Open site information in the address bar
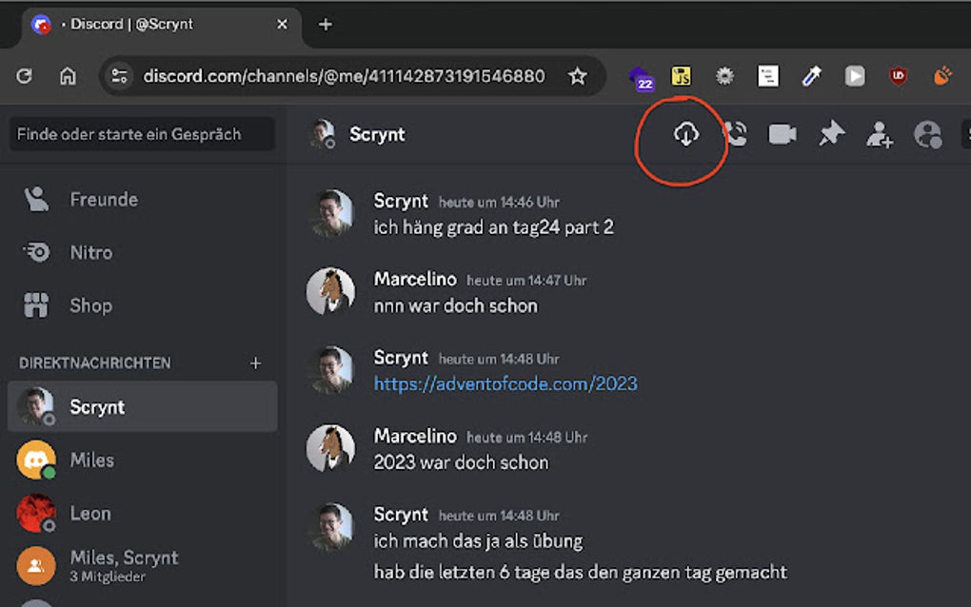 (120, 76)
